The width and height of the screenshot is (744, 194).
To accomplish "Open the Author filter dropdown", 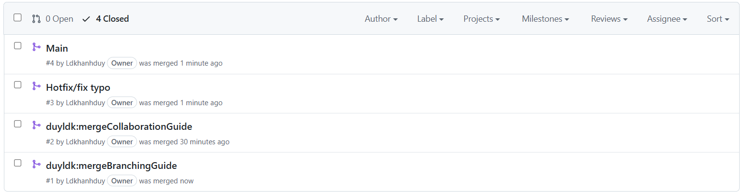I will [381, 19].
